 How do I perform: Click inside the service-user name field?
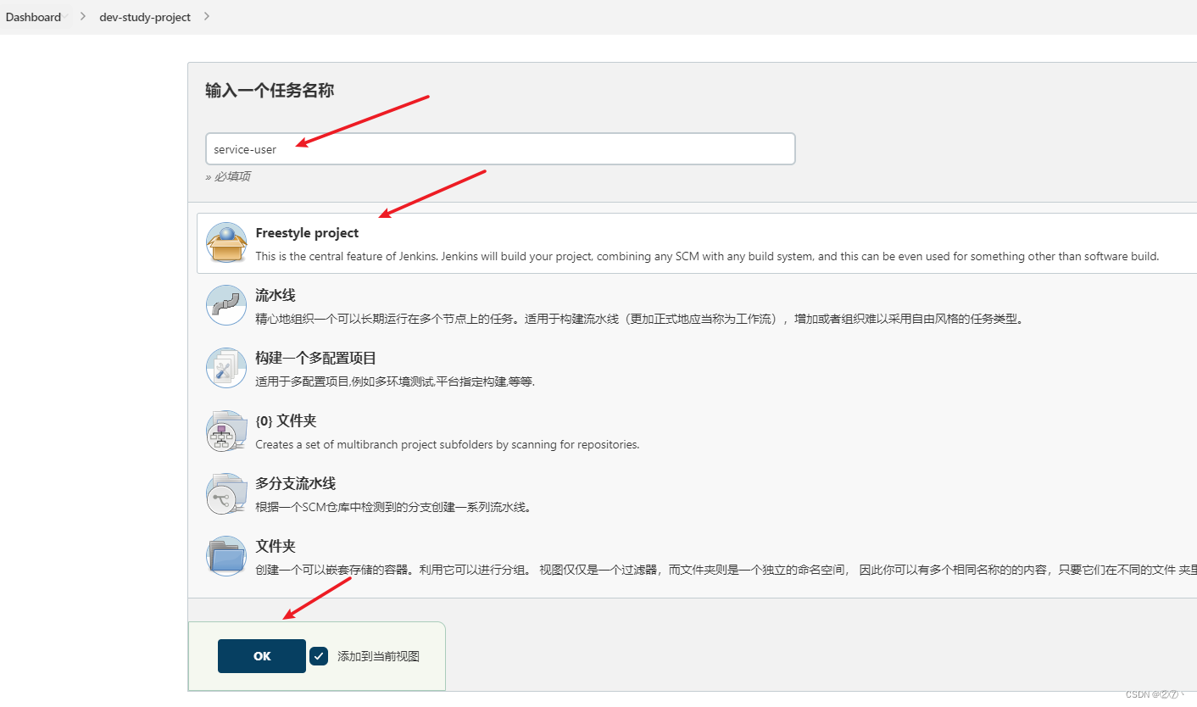(500, 148)
